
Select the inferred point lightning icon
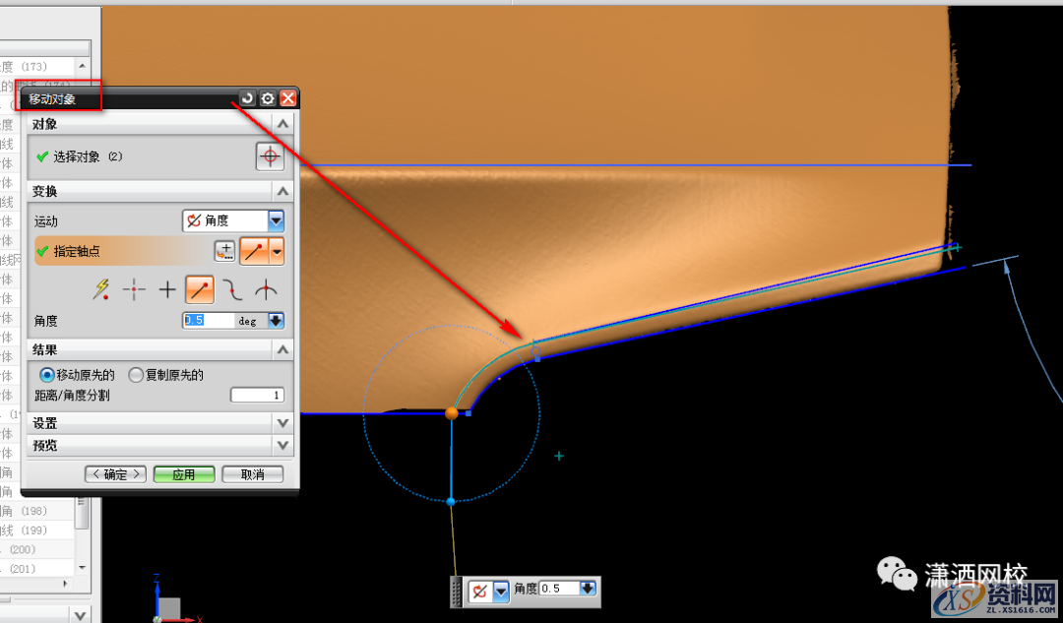101,289
